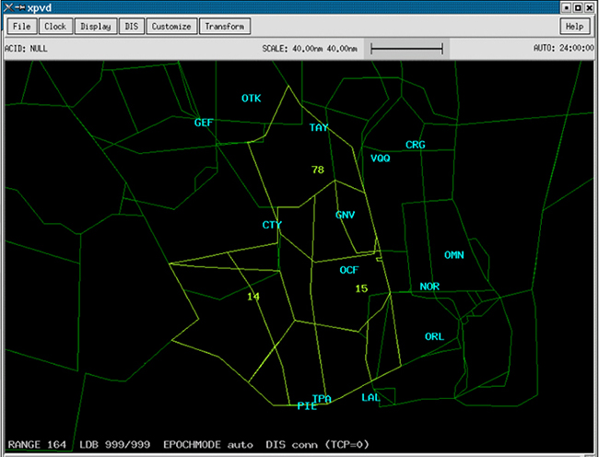Click the ACID: NULL field
Image resolution: width=599 pixels, height=457 pixels.
click(26, 48)
